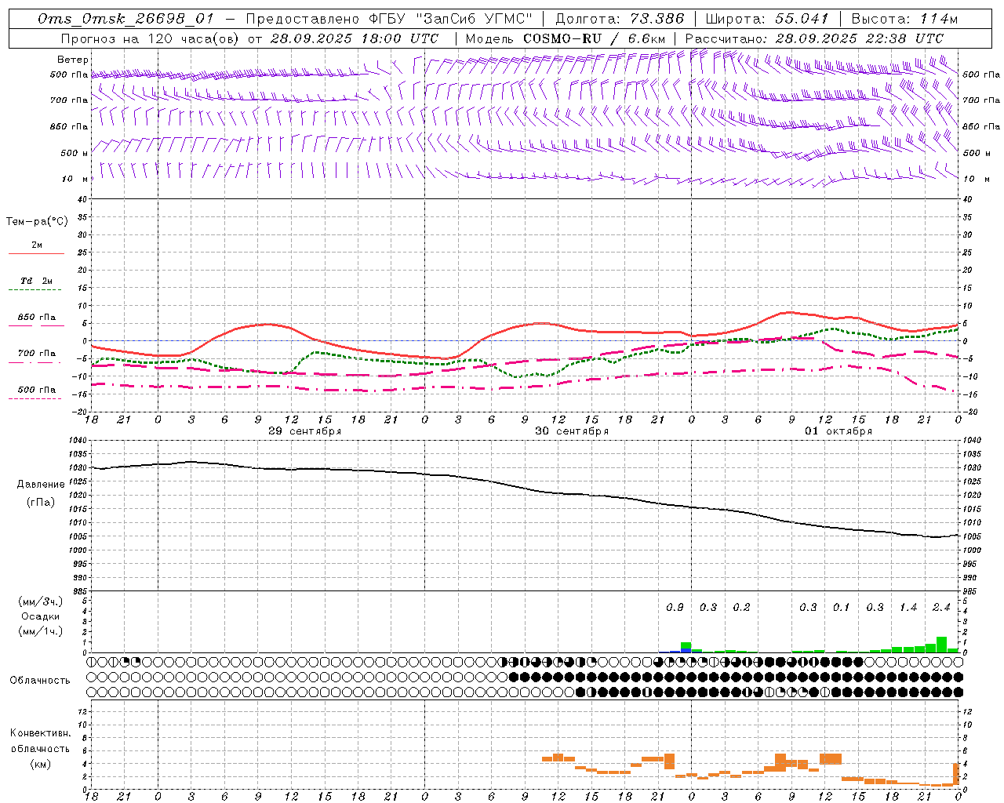Select the 500 гПа temperature legend dash-dot line
Image resolution: width=1004 pixels, height=803 pixels.
tap(35, 398)
